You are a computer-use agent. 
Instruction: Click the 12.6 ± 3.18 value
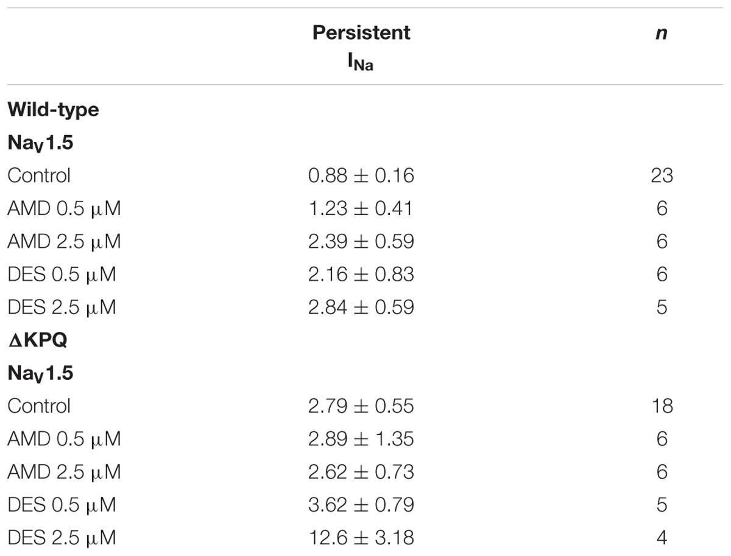tap(361, 537)
